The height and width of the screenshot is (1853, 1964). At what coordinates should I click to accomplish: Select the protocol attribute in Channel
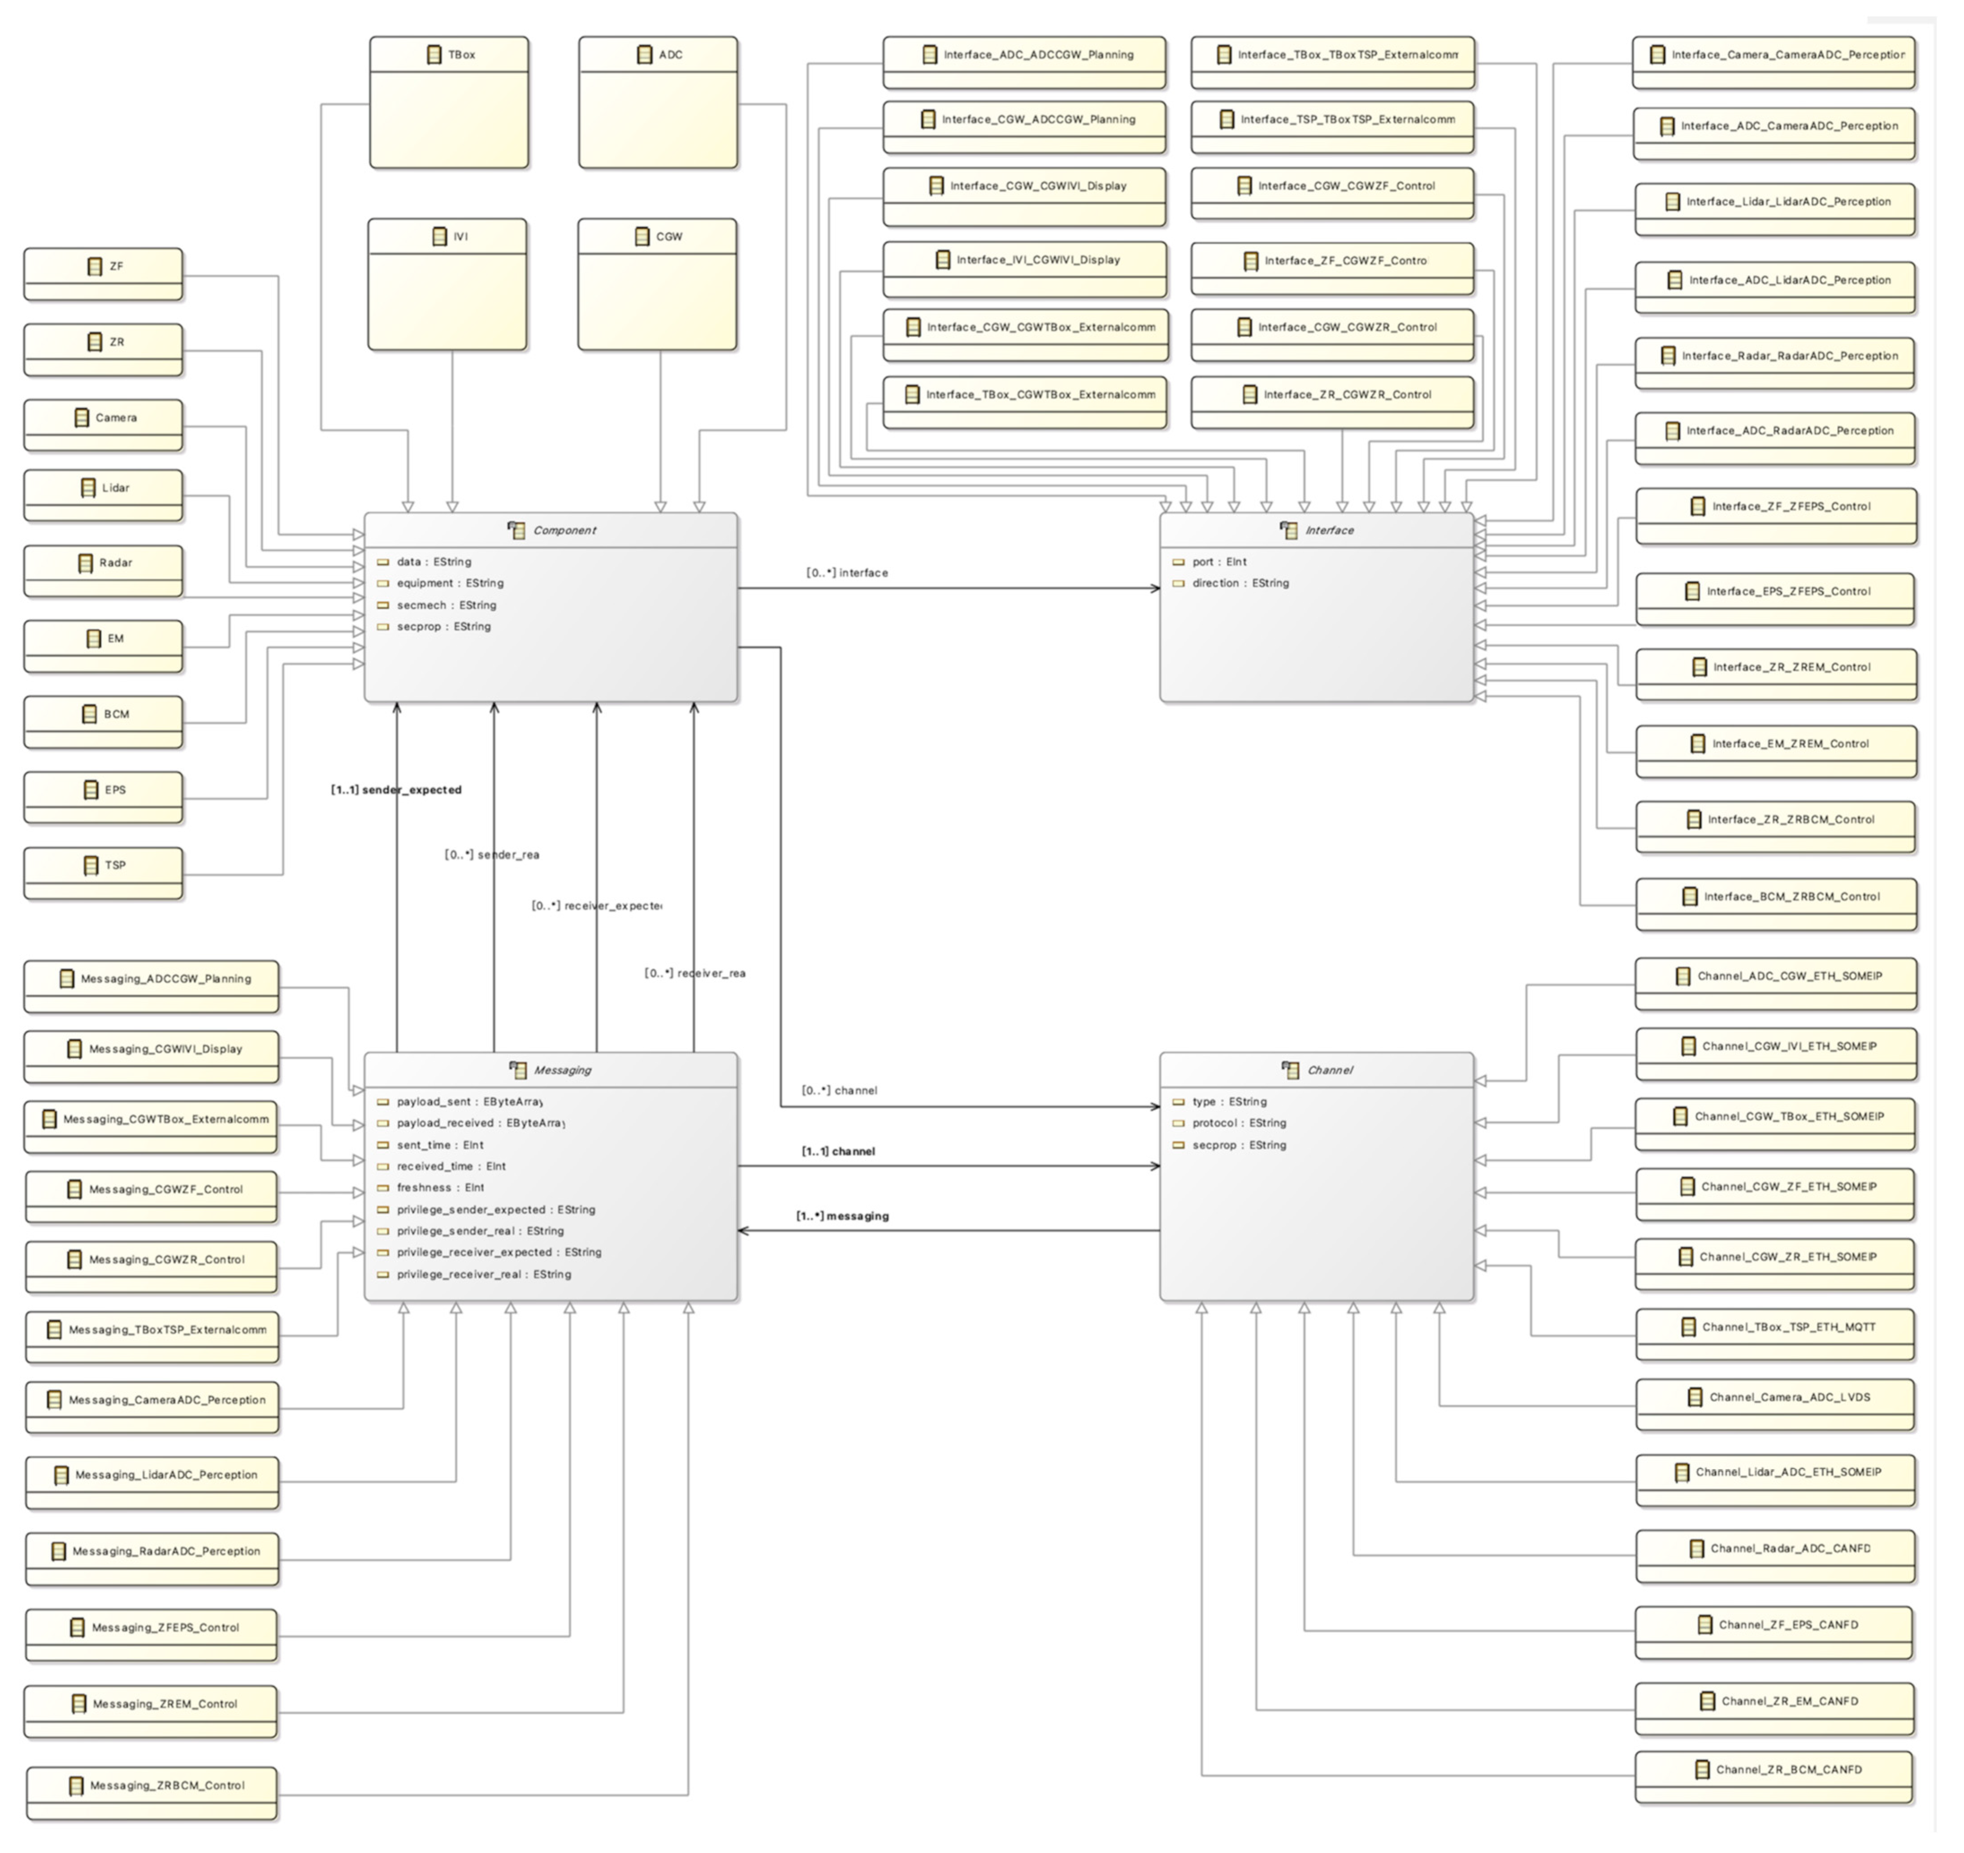(x=1238, y=1123)
